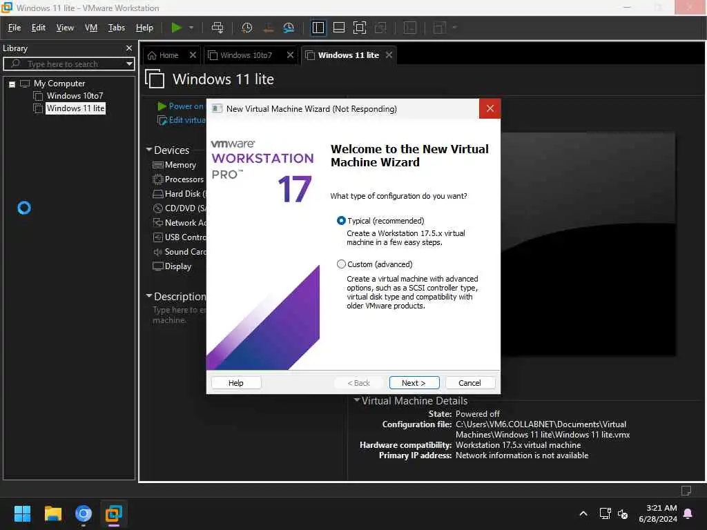
Task: Select Typical (recommended) radio option
Action: pos(341,221)
